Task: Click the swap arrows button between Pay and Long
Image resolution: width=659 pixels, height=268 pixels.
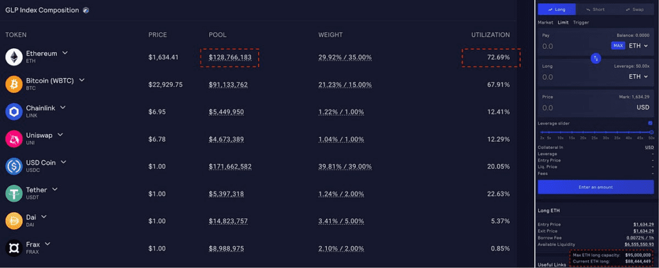Action: pos(595,59)
